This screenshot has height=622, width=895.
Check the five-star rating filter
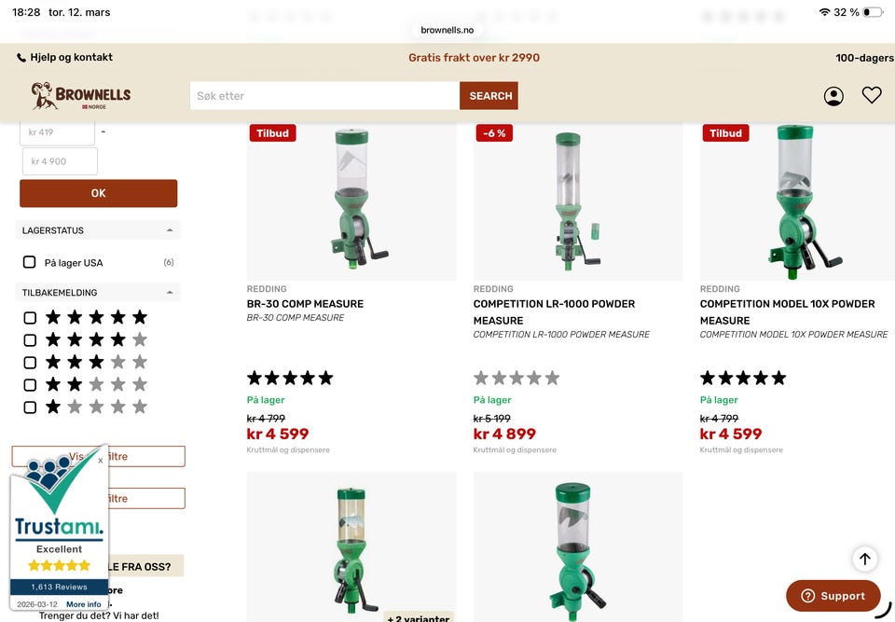pos(30,318)
